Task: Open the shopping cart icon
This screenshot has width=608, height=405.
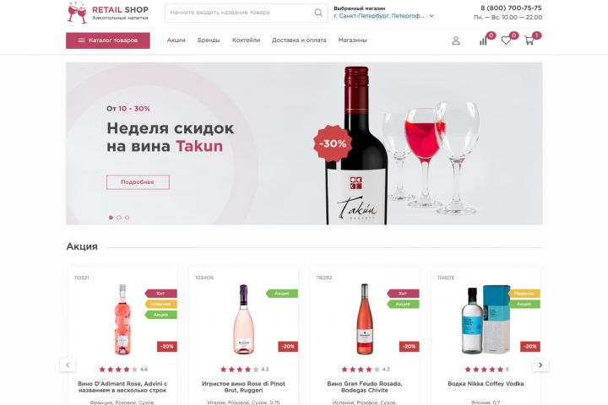Action: (x=529, y=40)
